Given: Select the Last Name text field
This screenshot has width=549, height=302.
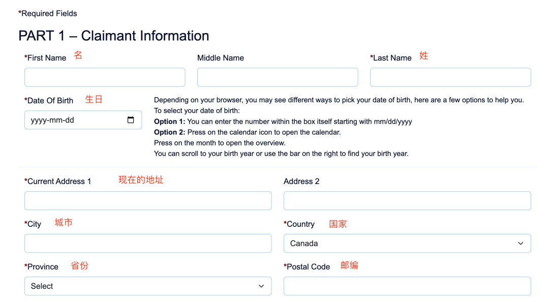Looking at the screenshot, I should [450, 77].
